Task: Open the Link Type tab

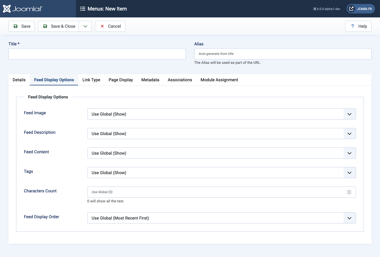Action: tap(91, 80)
